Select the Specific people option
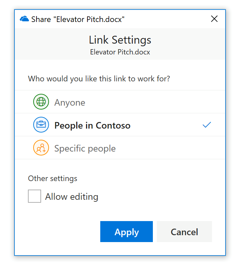Image resolution: width=238 pixels, height=267 pixels. click(85, 148)
